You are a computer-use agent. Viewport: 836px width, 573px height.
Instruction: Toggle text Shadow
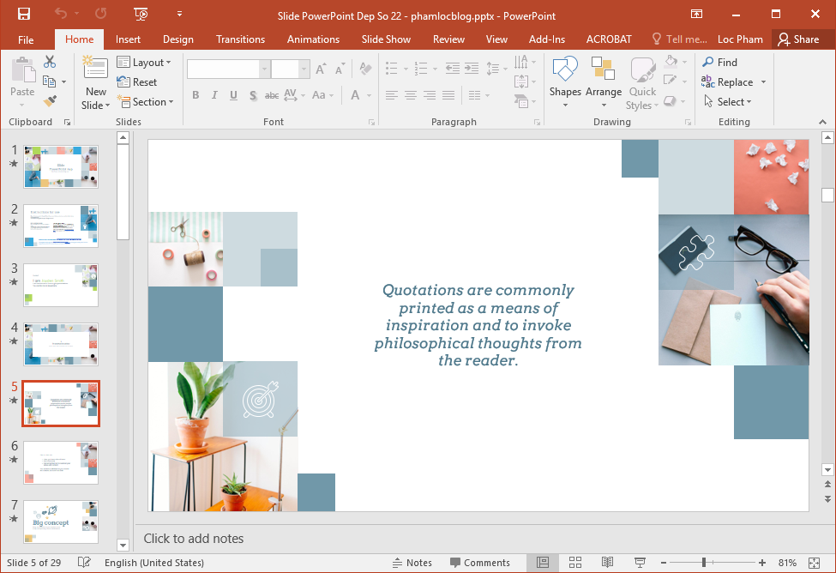pyautogui.click(x=253, y=95)
